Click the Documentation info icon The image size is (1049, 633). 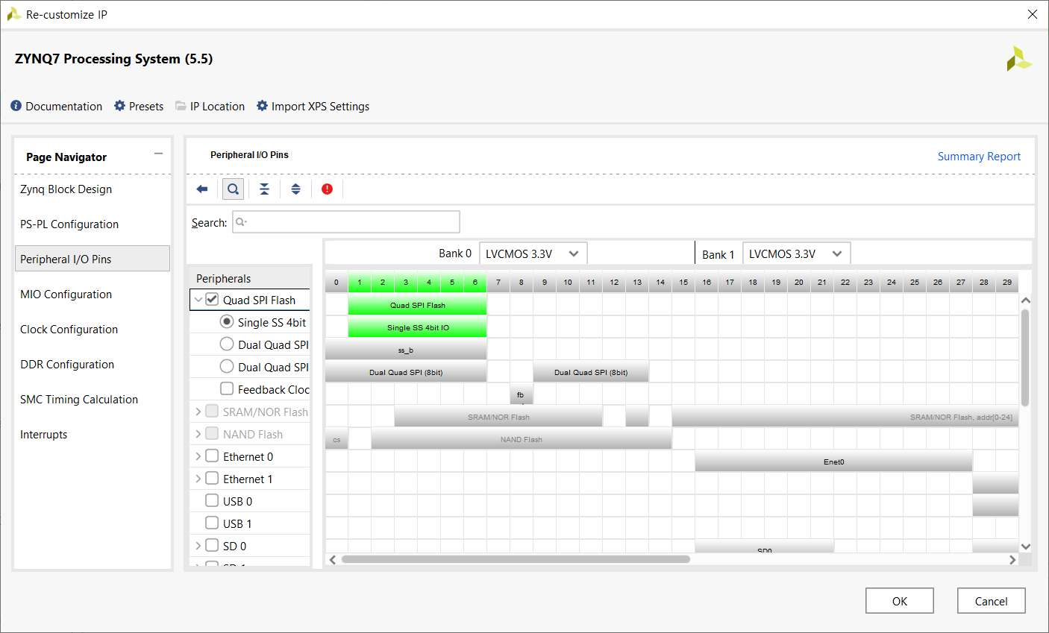[16, 106]
